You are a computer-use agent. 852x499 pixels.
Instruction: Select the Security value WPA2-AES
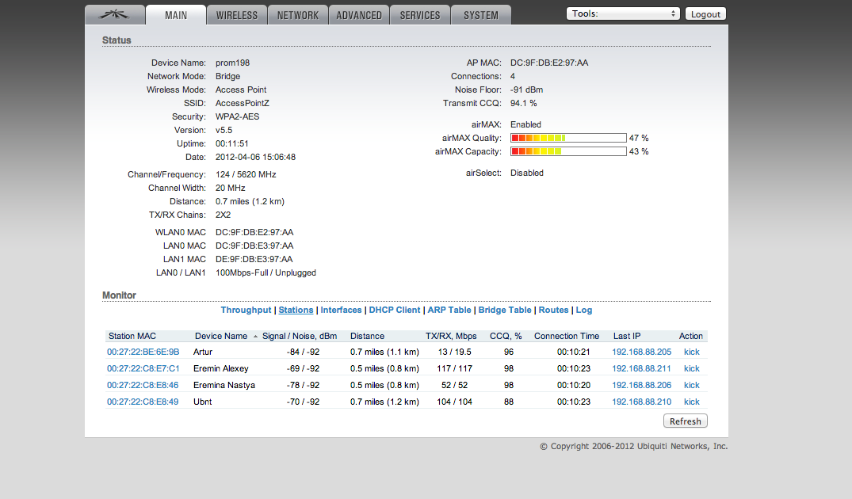click(x=238, y=116)
